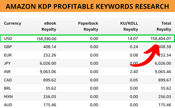Click the INR total royalty 9,065.46
This screenshot has height=108, width=175.
pos(163,72)
